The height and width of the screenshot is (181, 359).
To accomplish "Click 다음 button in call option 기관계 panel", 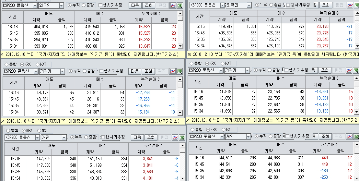I will 134,71.
